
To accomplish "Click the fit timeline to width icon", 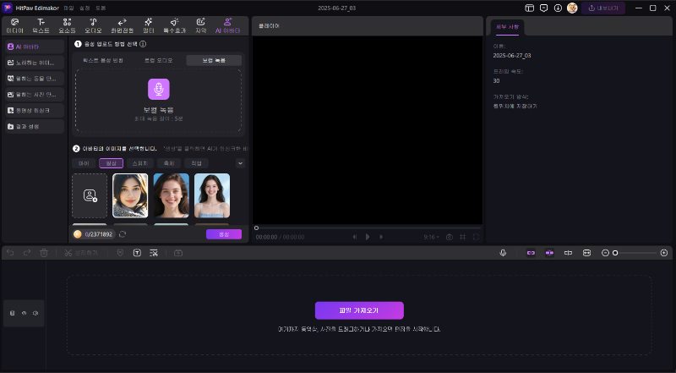I will tap(586, 253).
